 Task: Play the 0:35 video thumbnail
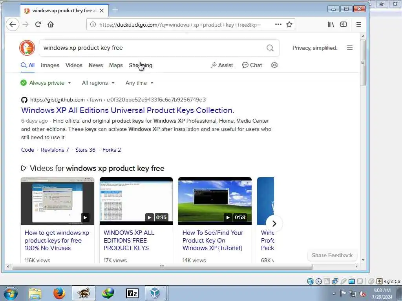click(136, 201)
